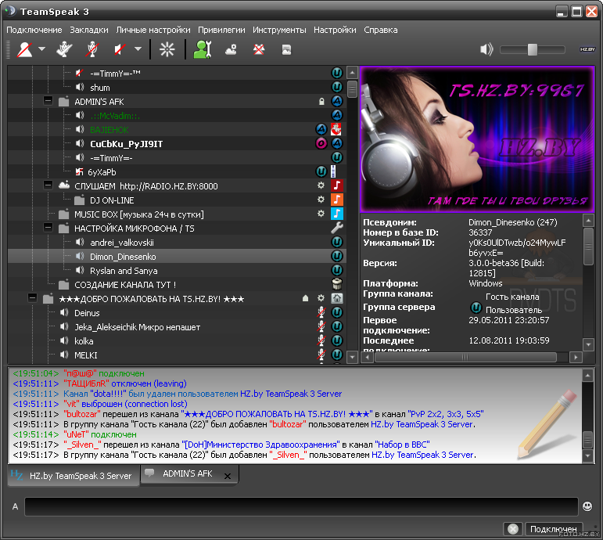603x540 pixels.
Task: Click the away status toolbar icon
Action: tap(24, 49)
